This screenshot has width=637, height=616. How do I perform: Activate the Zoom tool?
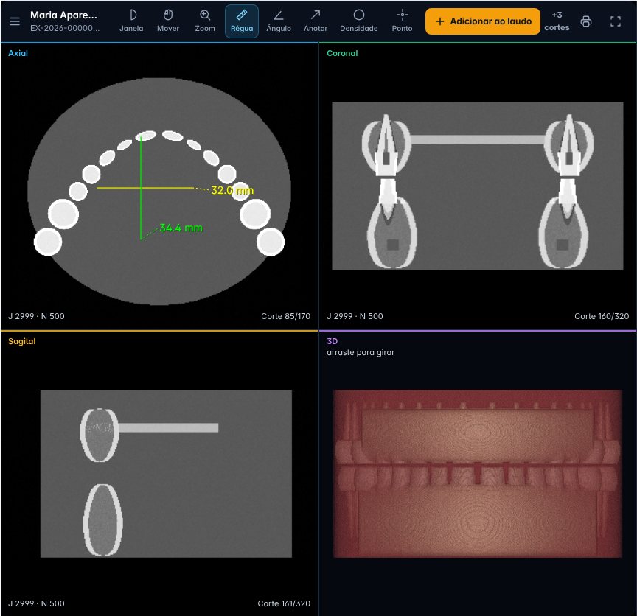tap(205, 21)
